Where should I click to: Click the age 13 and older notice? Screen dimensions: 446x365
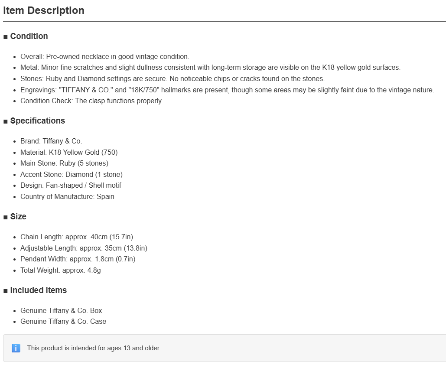[x=94, y=348]
